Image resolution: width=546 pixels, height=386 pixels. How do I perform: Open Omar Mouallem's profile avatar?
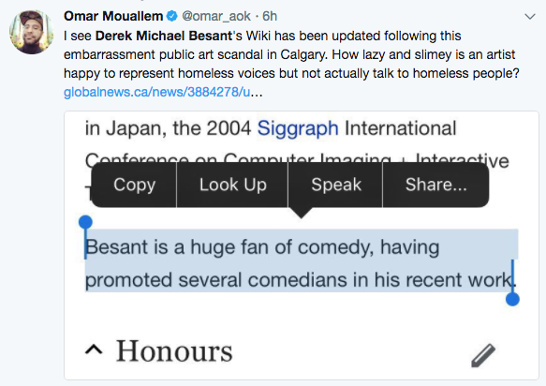click(x=31, y=32)
